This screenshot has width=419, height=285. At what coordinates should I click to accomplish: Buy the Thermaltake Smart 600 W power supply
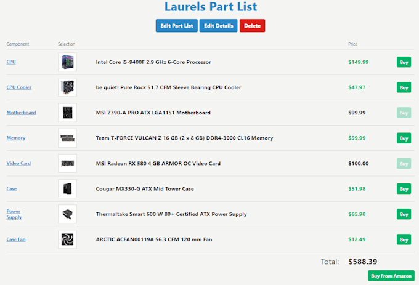pos(404,214)
